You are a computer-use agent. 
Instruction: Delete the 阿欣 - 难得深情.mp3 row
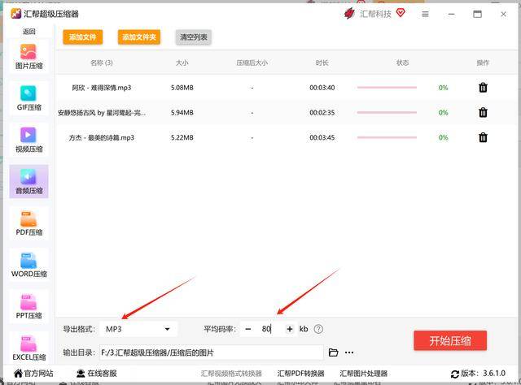(x=483, y=88)
